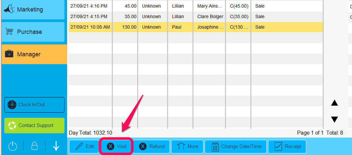Screen dimensions: 352x155
Task: Click the Contact Support lifebuoy icon
Action: pyautogui.click(x=12, y=125)
